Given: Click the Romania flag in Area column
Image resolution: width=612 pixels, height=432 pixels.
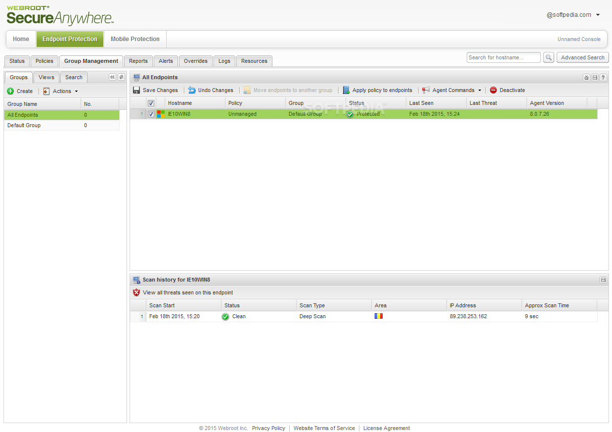Looking at the screenshot, I should 379,316.
